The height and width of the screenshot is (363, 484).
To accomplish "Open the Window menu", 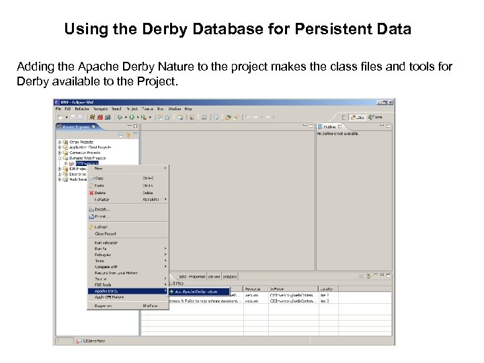I will tap(174, 109).
